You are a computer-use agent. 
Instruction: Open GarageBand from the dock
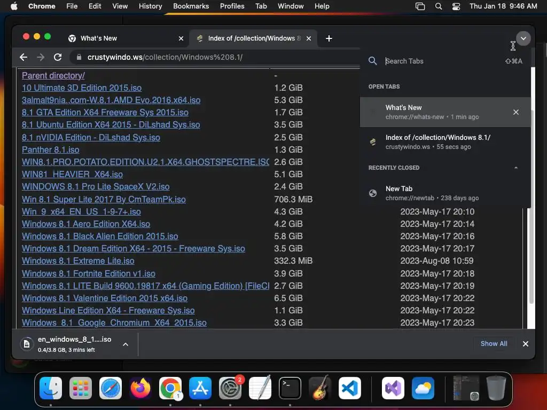click(320, 388)
